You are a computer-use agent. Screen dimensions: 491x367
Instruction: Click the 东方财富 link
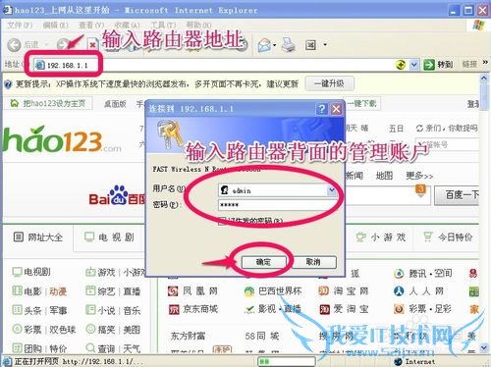click(x=188, y=336)
